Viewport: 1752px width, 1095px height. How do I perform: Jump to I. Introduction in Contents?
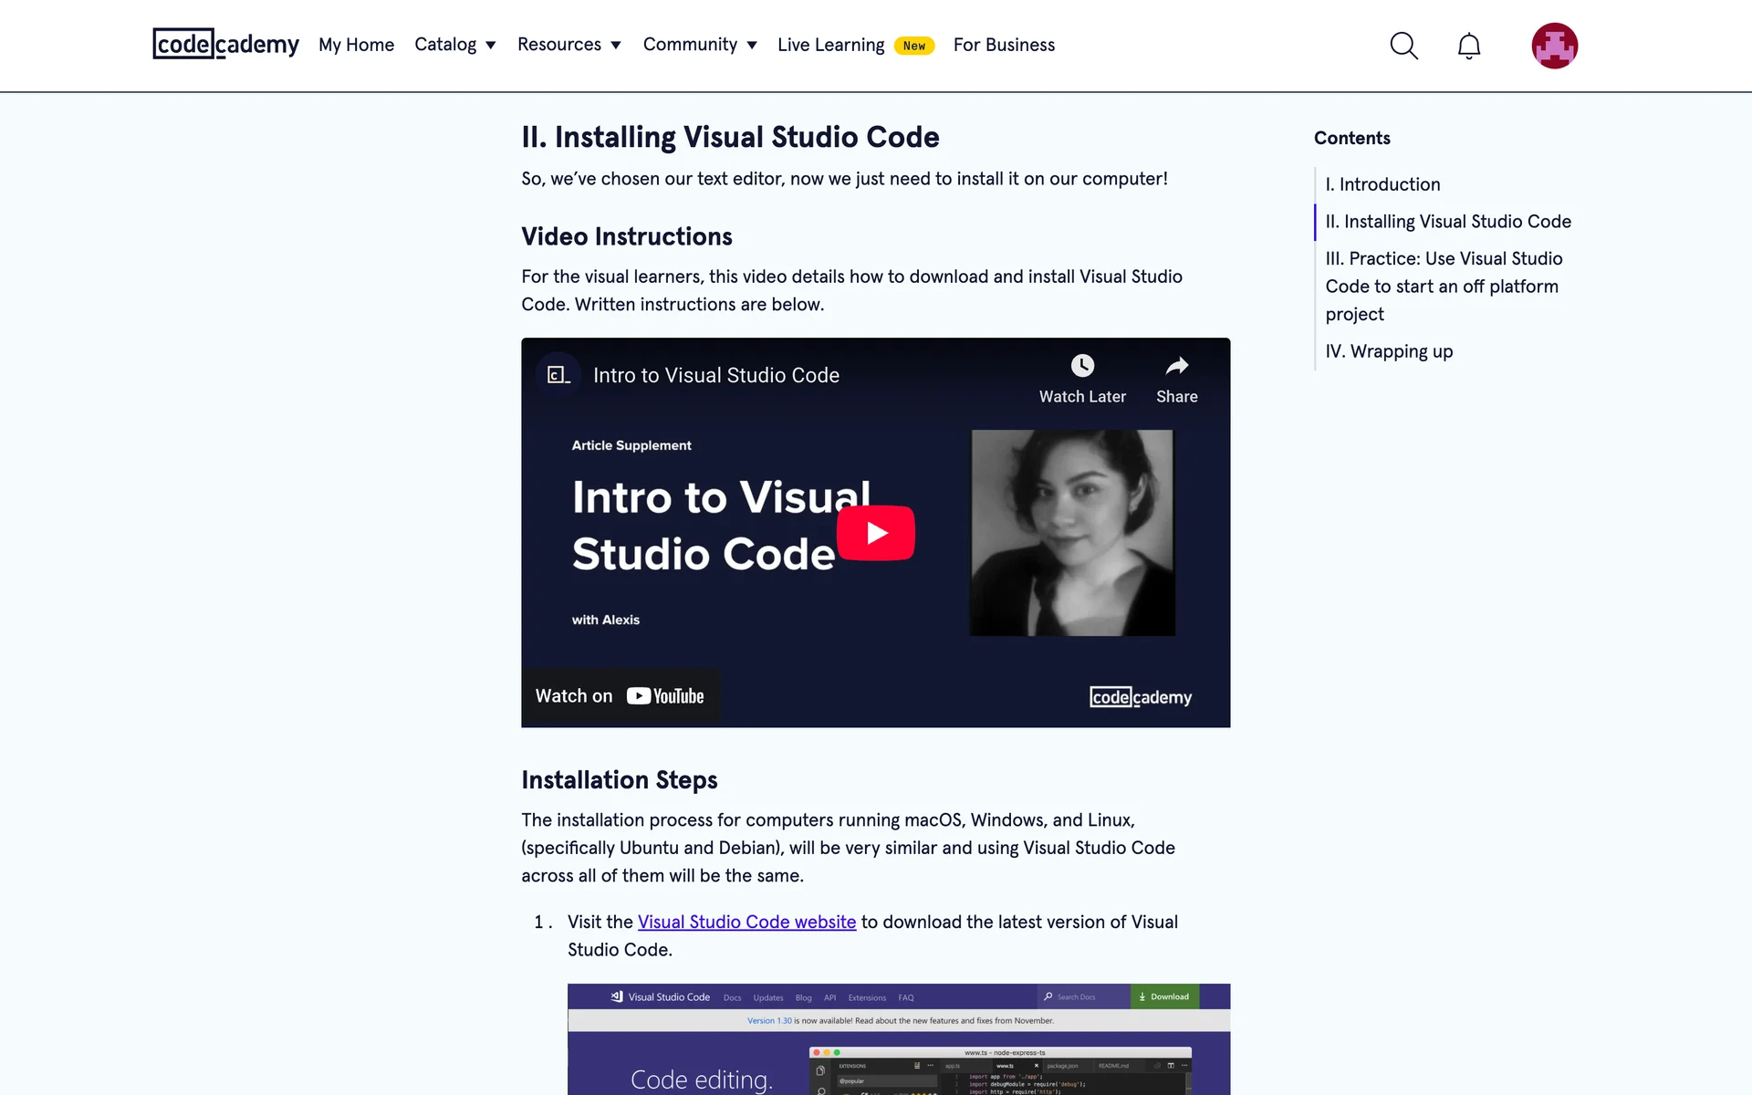pos(1382,184)
